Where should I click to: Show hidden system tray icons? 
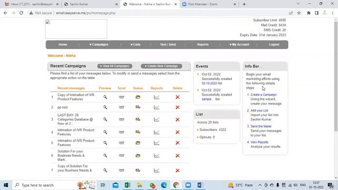click(260, 185)
